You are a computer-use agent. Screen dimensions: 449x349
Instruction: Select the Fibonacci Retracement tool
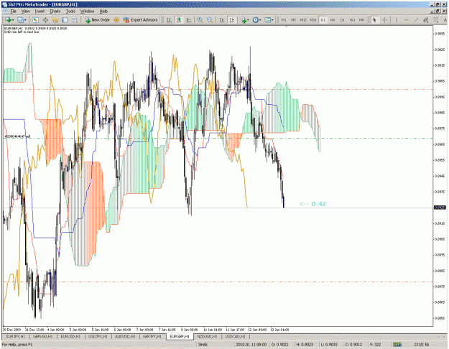[435, 20]
